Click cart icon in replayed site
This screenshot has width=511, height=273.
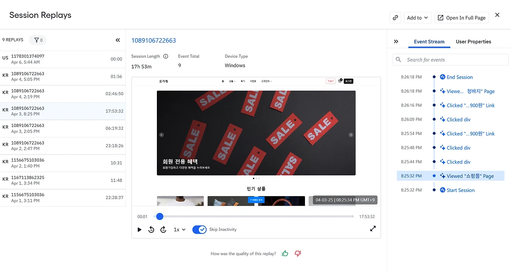(x=340, y=81)
